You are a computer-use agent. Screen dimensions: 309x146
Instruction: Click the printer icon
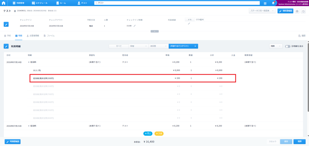coord(297,11)
